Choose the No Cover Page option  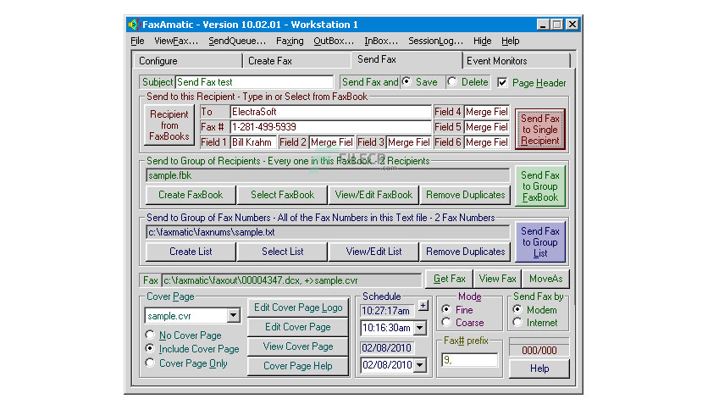coord(150,335)
